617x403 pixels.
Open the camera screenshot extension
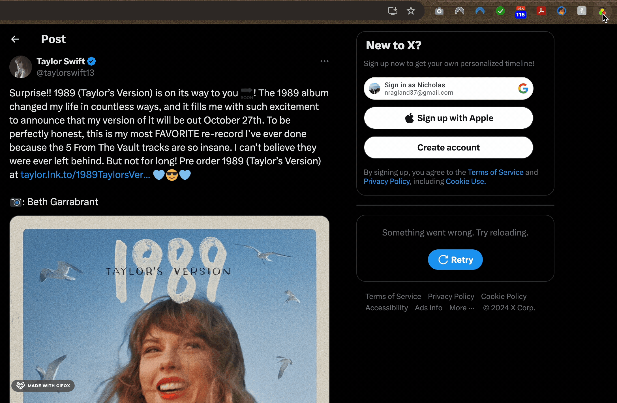tap(439, 11)
